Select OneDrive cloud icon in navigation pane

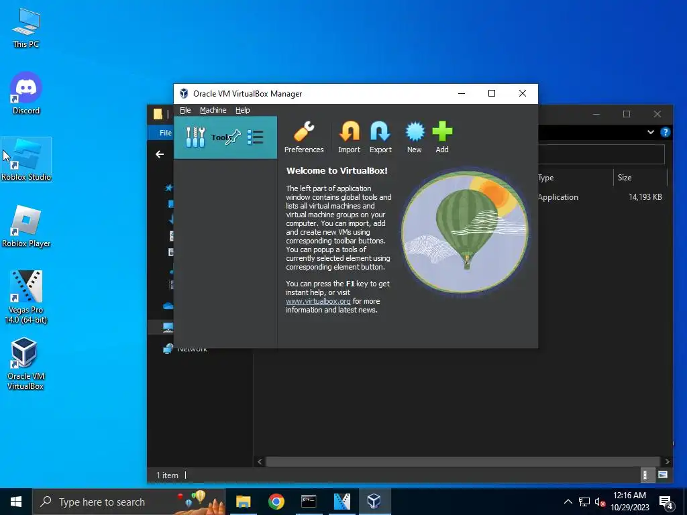coord(168,306)
